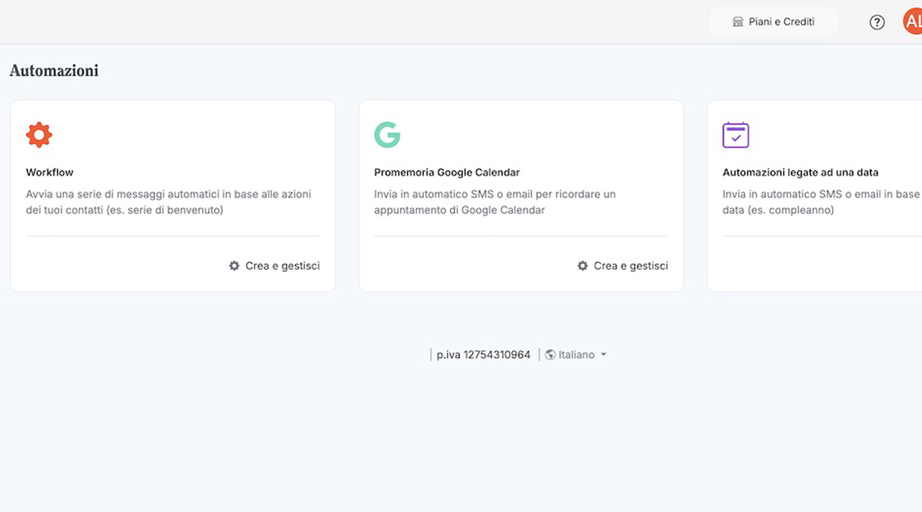Click the Automazioni page heading
The width and height of the screenshot is (922, 512).
pyautogui.click(x=54, y=70)
